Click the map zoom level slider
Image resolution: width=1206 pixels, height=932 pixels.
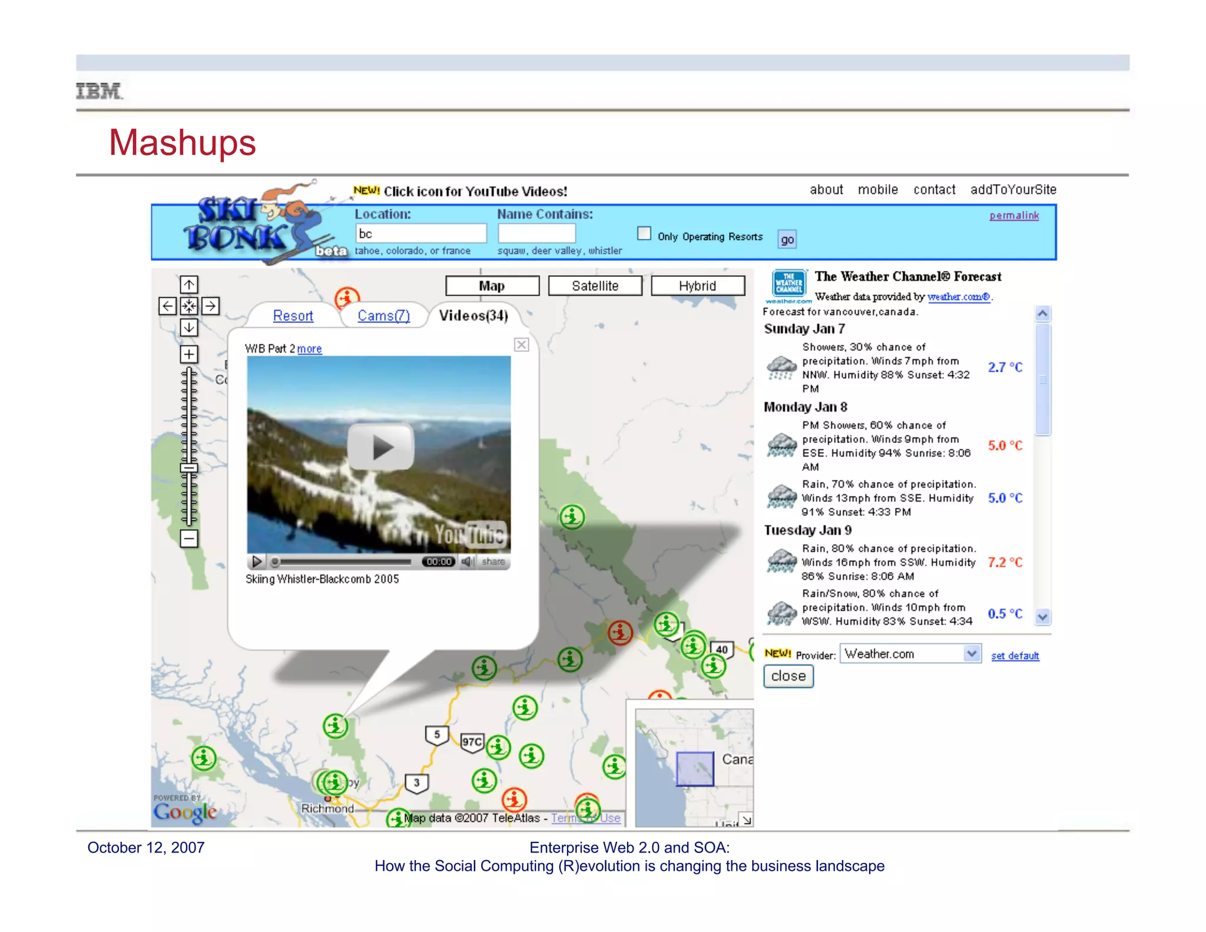click(189, 468)
